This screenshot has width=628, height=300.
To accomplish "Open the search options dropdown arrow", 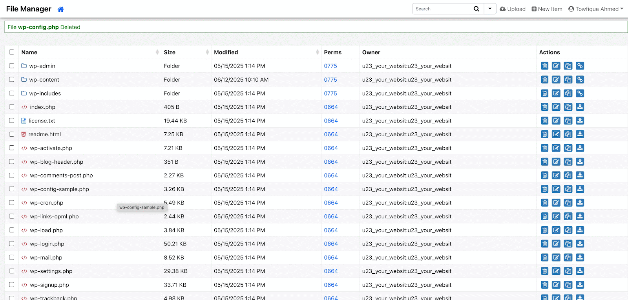I will [x=490, y=9].
